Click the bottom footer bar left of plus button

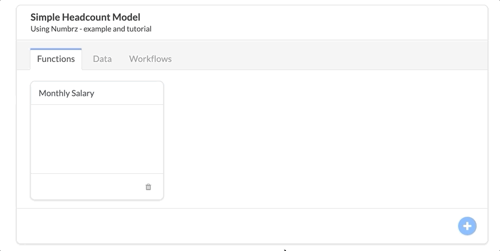236,226
